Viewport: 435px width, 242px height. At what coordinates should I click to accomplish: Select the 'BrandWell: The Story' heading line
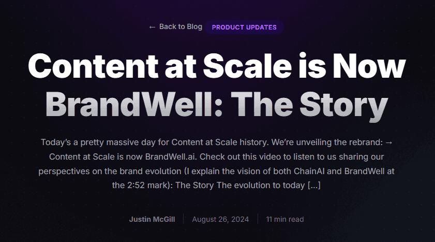tap(217, 105)
